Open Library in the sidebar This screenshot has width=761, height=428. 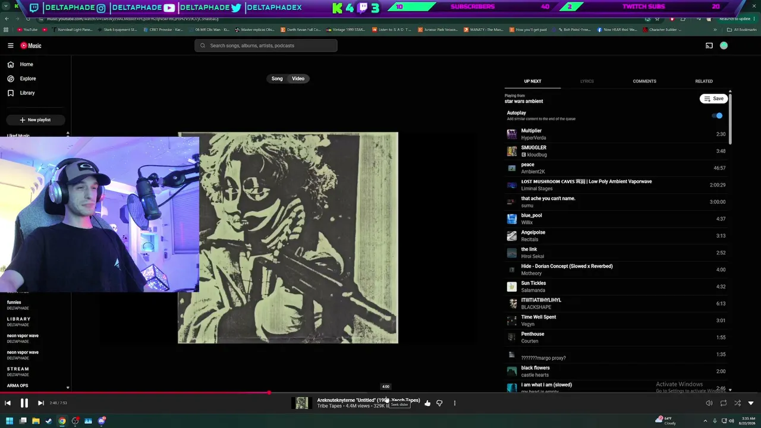click(22, 93)
